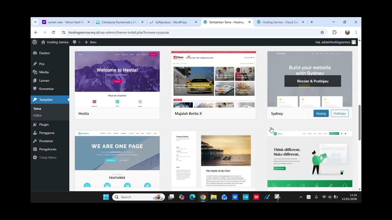
Task: Open the Editor submenu link
Action: [37, 115]
